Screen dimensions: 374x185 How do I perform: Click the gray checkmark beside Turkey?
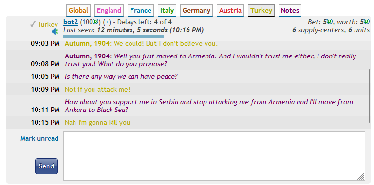coord(33,24)
